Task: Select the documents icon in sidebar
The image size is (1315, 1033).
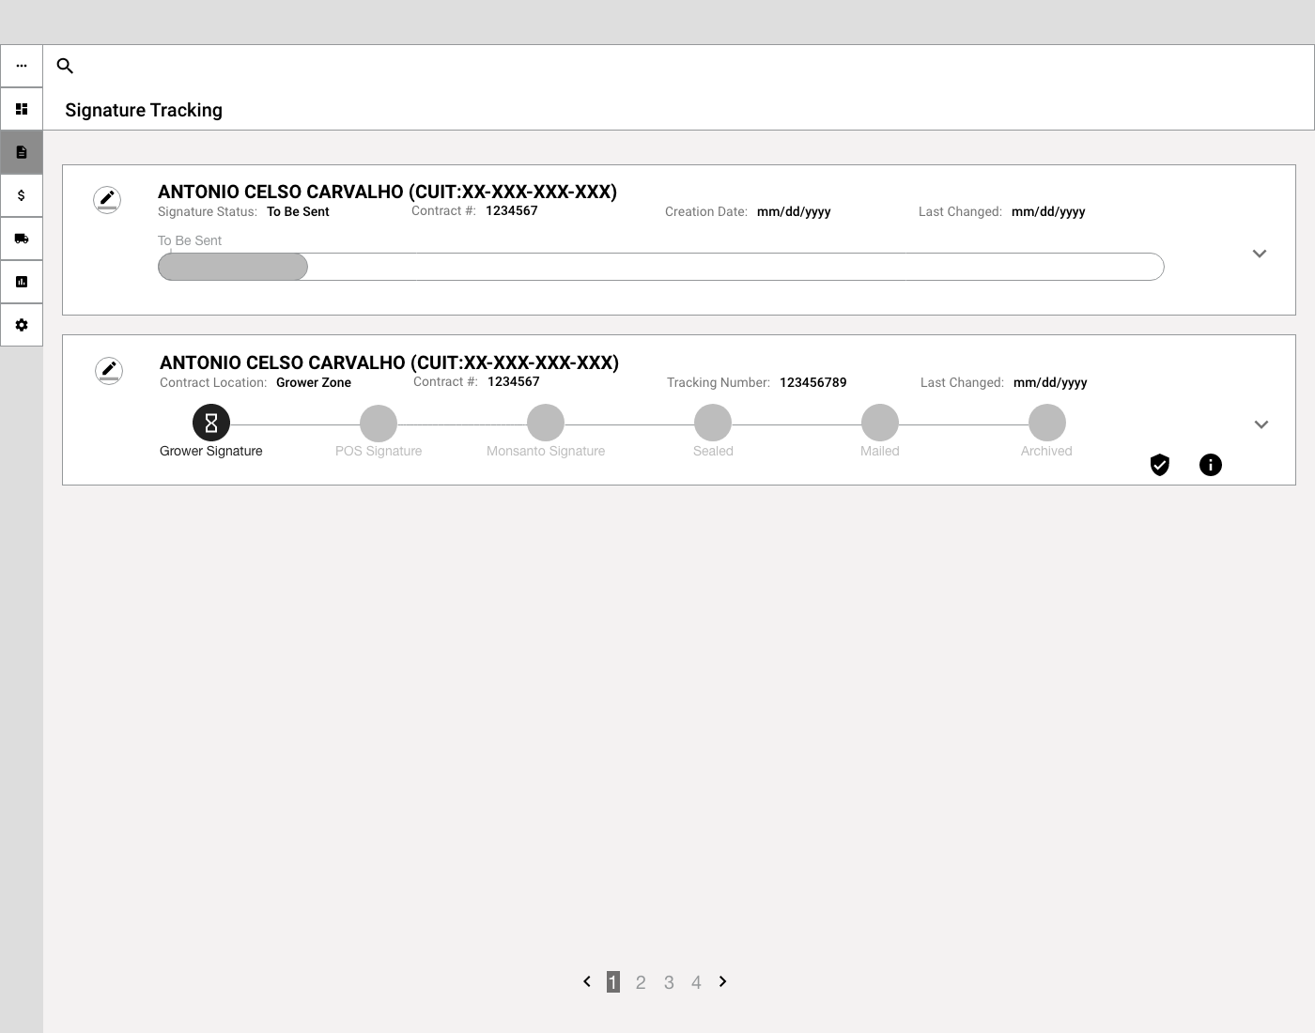Action: pyautogui.click(x=22, y=152)
